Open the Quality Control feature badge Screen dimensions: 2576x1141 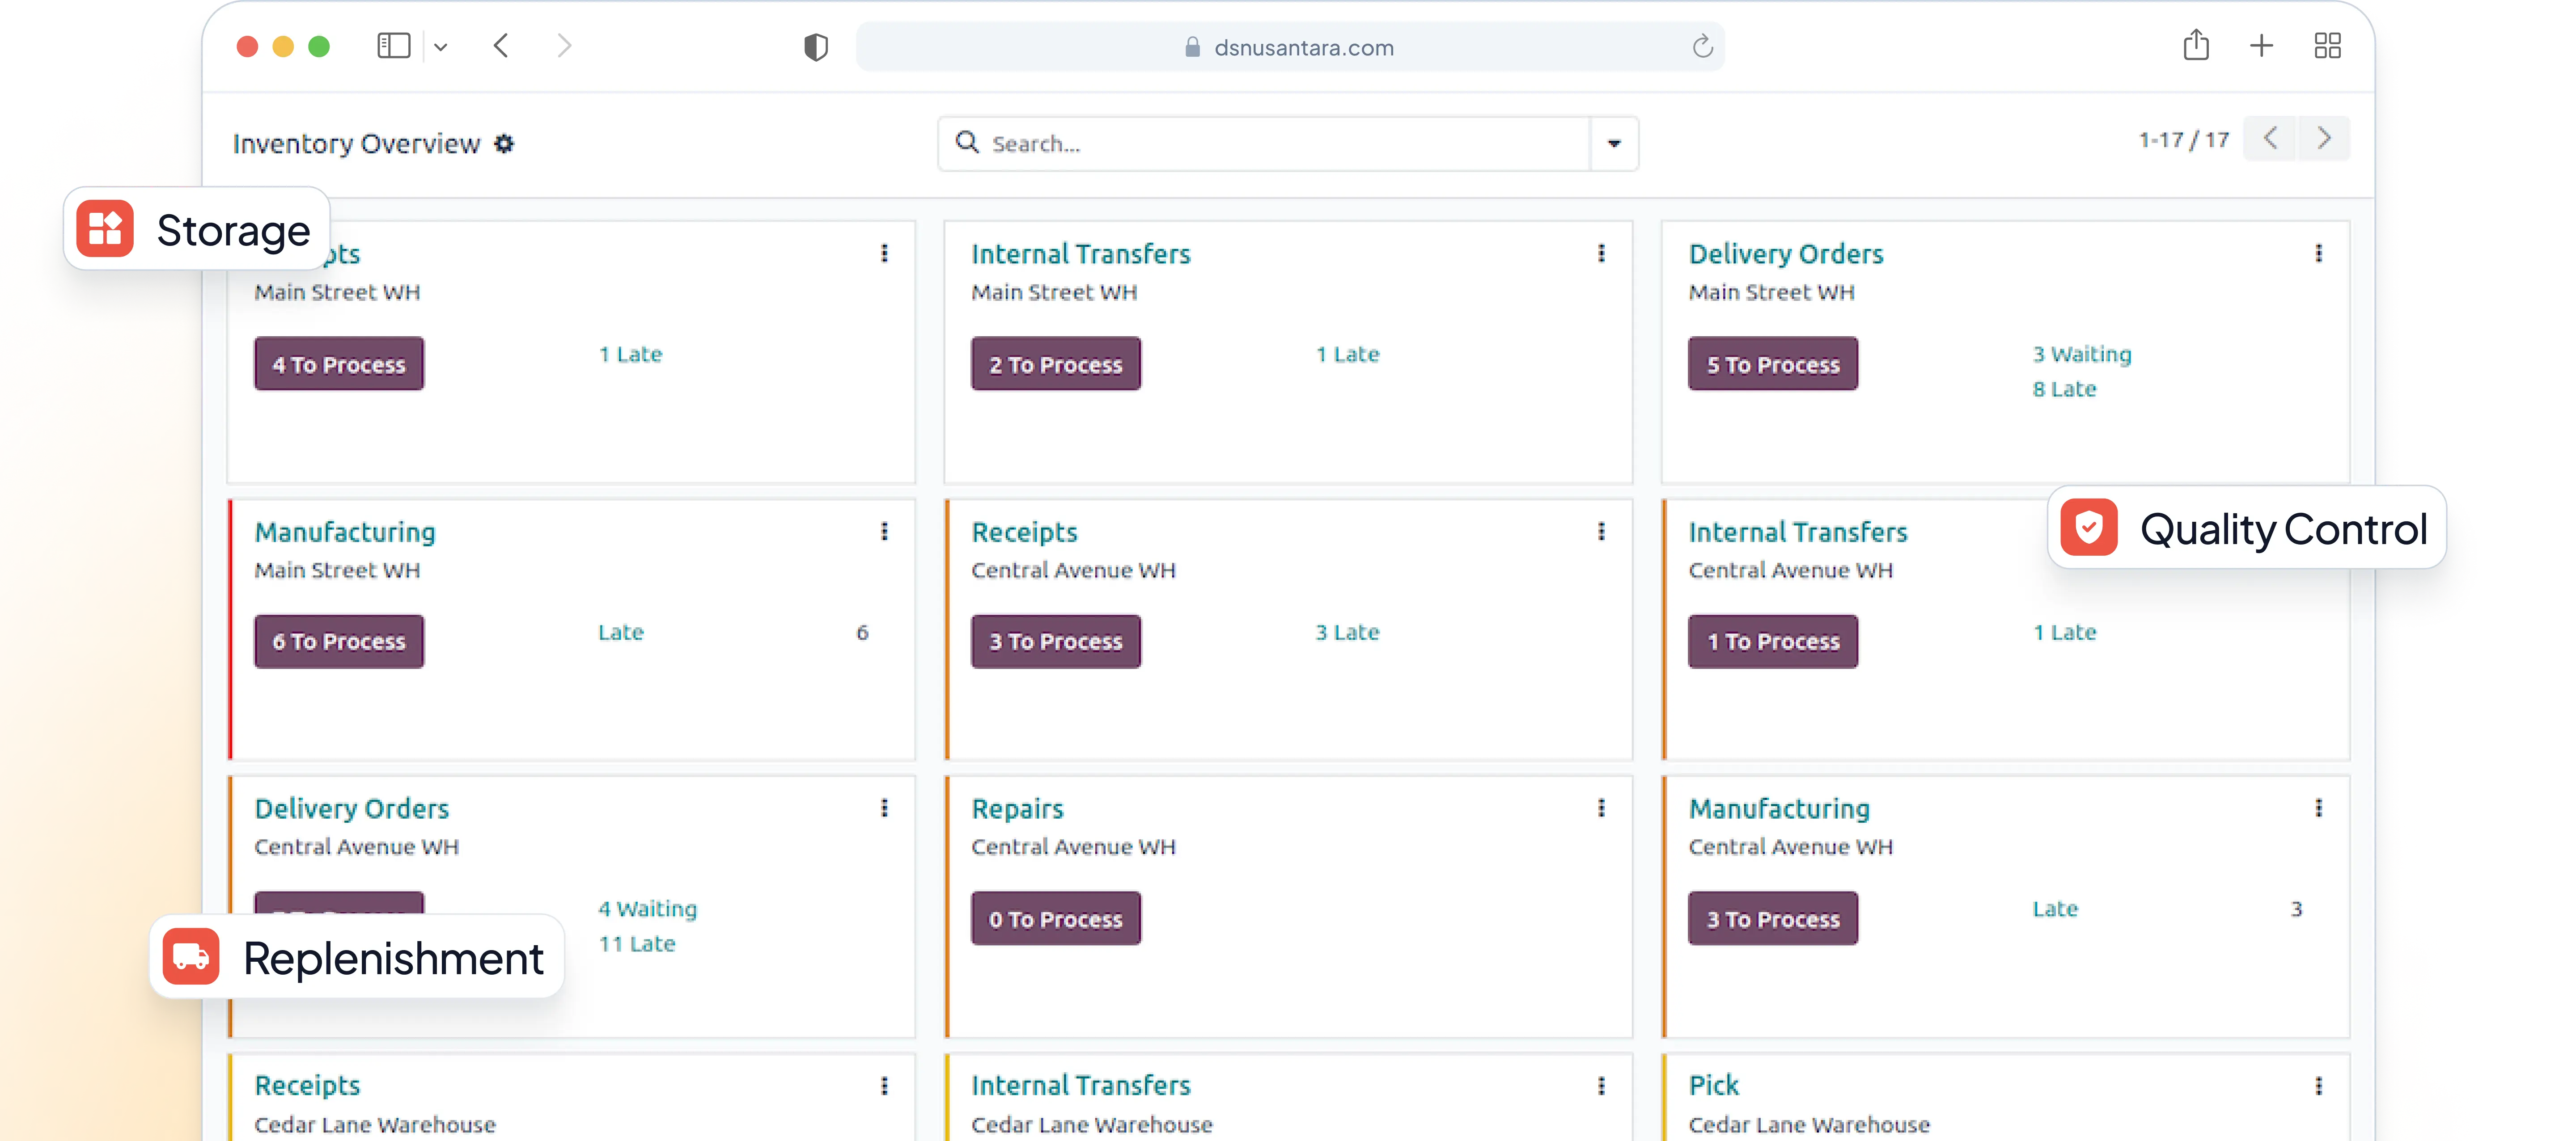2247,528
